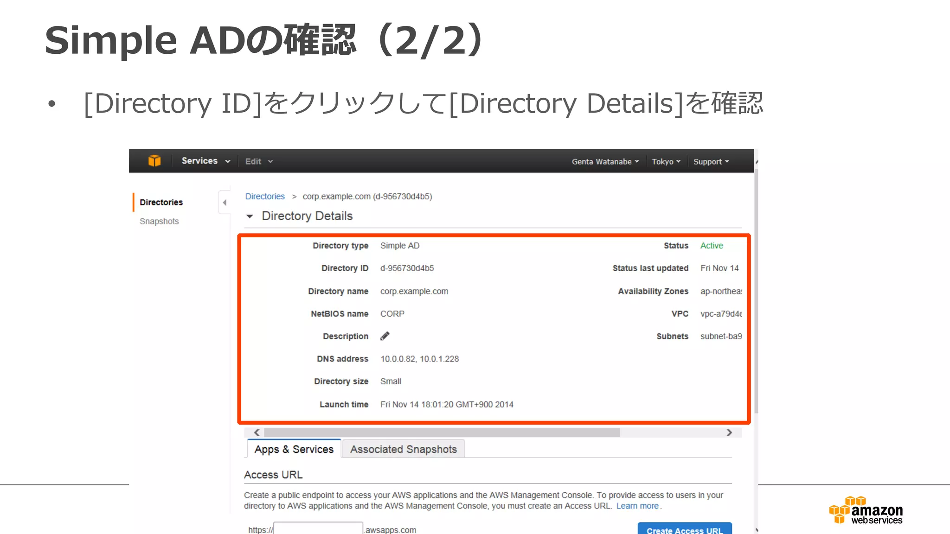Click the Directory ID value d-956730d4b5
Screen dimensions: 950x534
(407, 268)
